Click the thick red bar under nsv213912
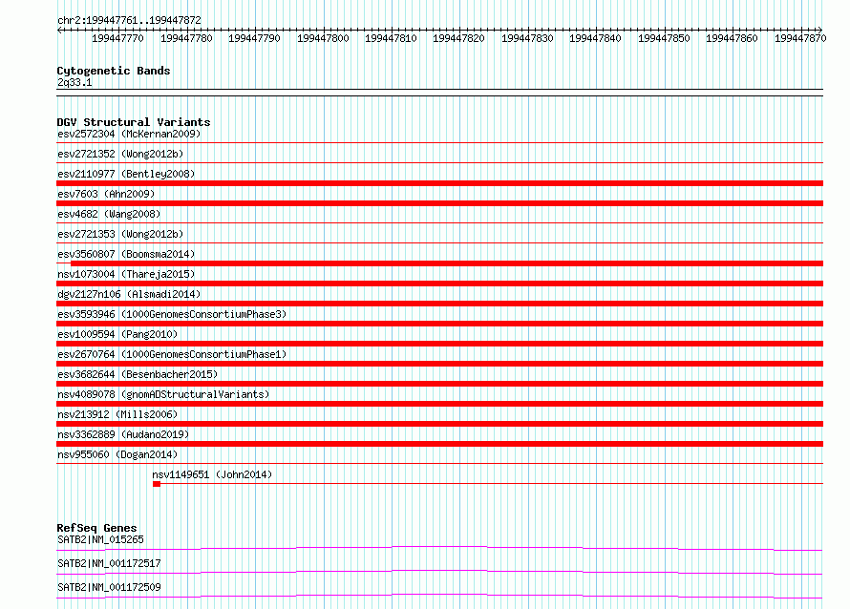 coord(439,424)
